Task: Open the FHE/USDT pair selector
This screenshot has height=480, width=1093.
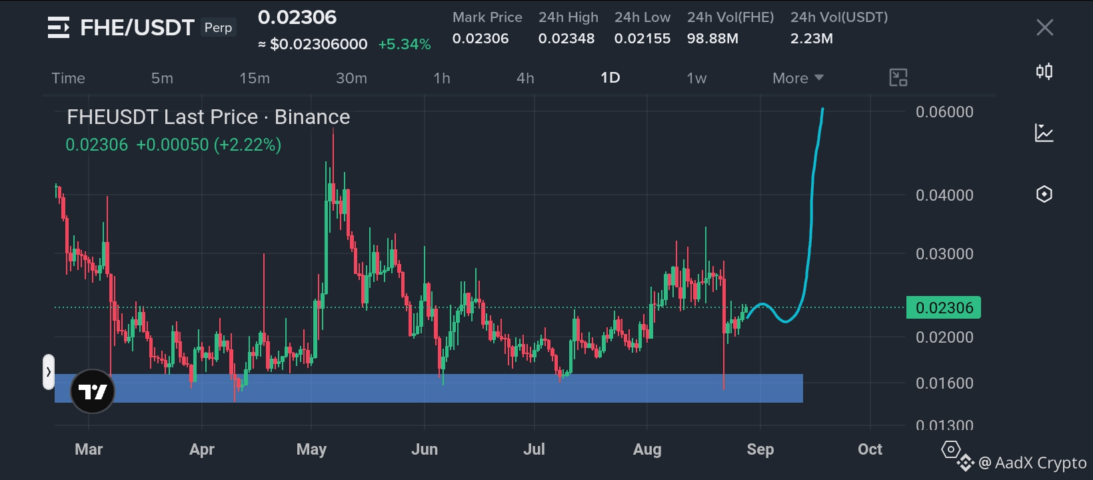Action: coord(137,27)
